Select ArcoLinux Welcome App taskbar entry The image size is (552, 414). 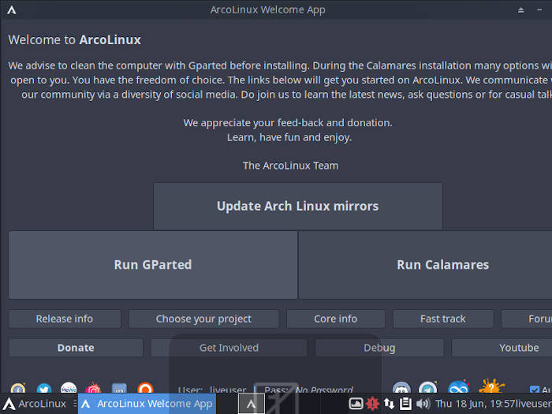tap(147, 404)
